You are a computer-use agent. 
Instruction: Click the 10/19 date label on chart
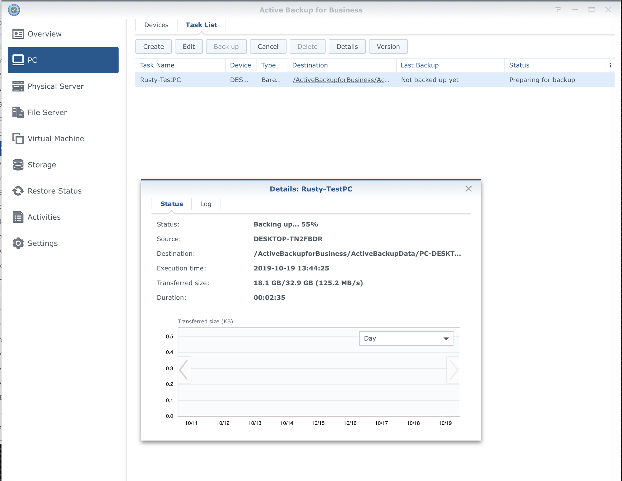445,423
